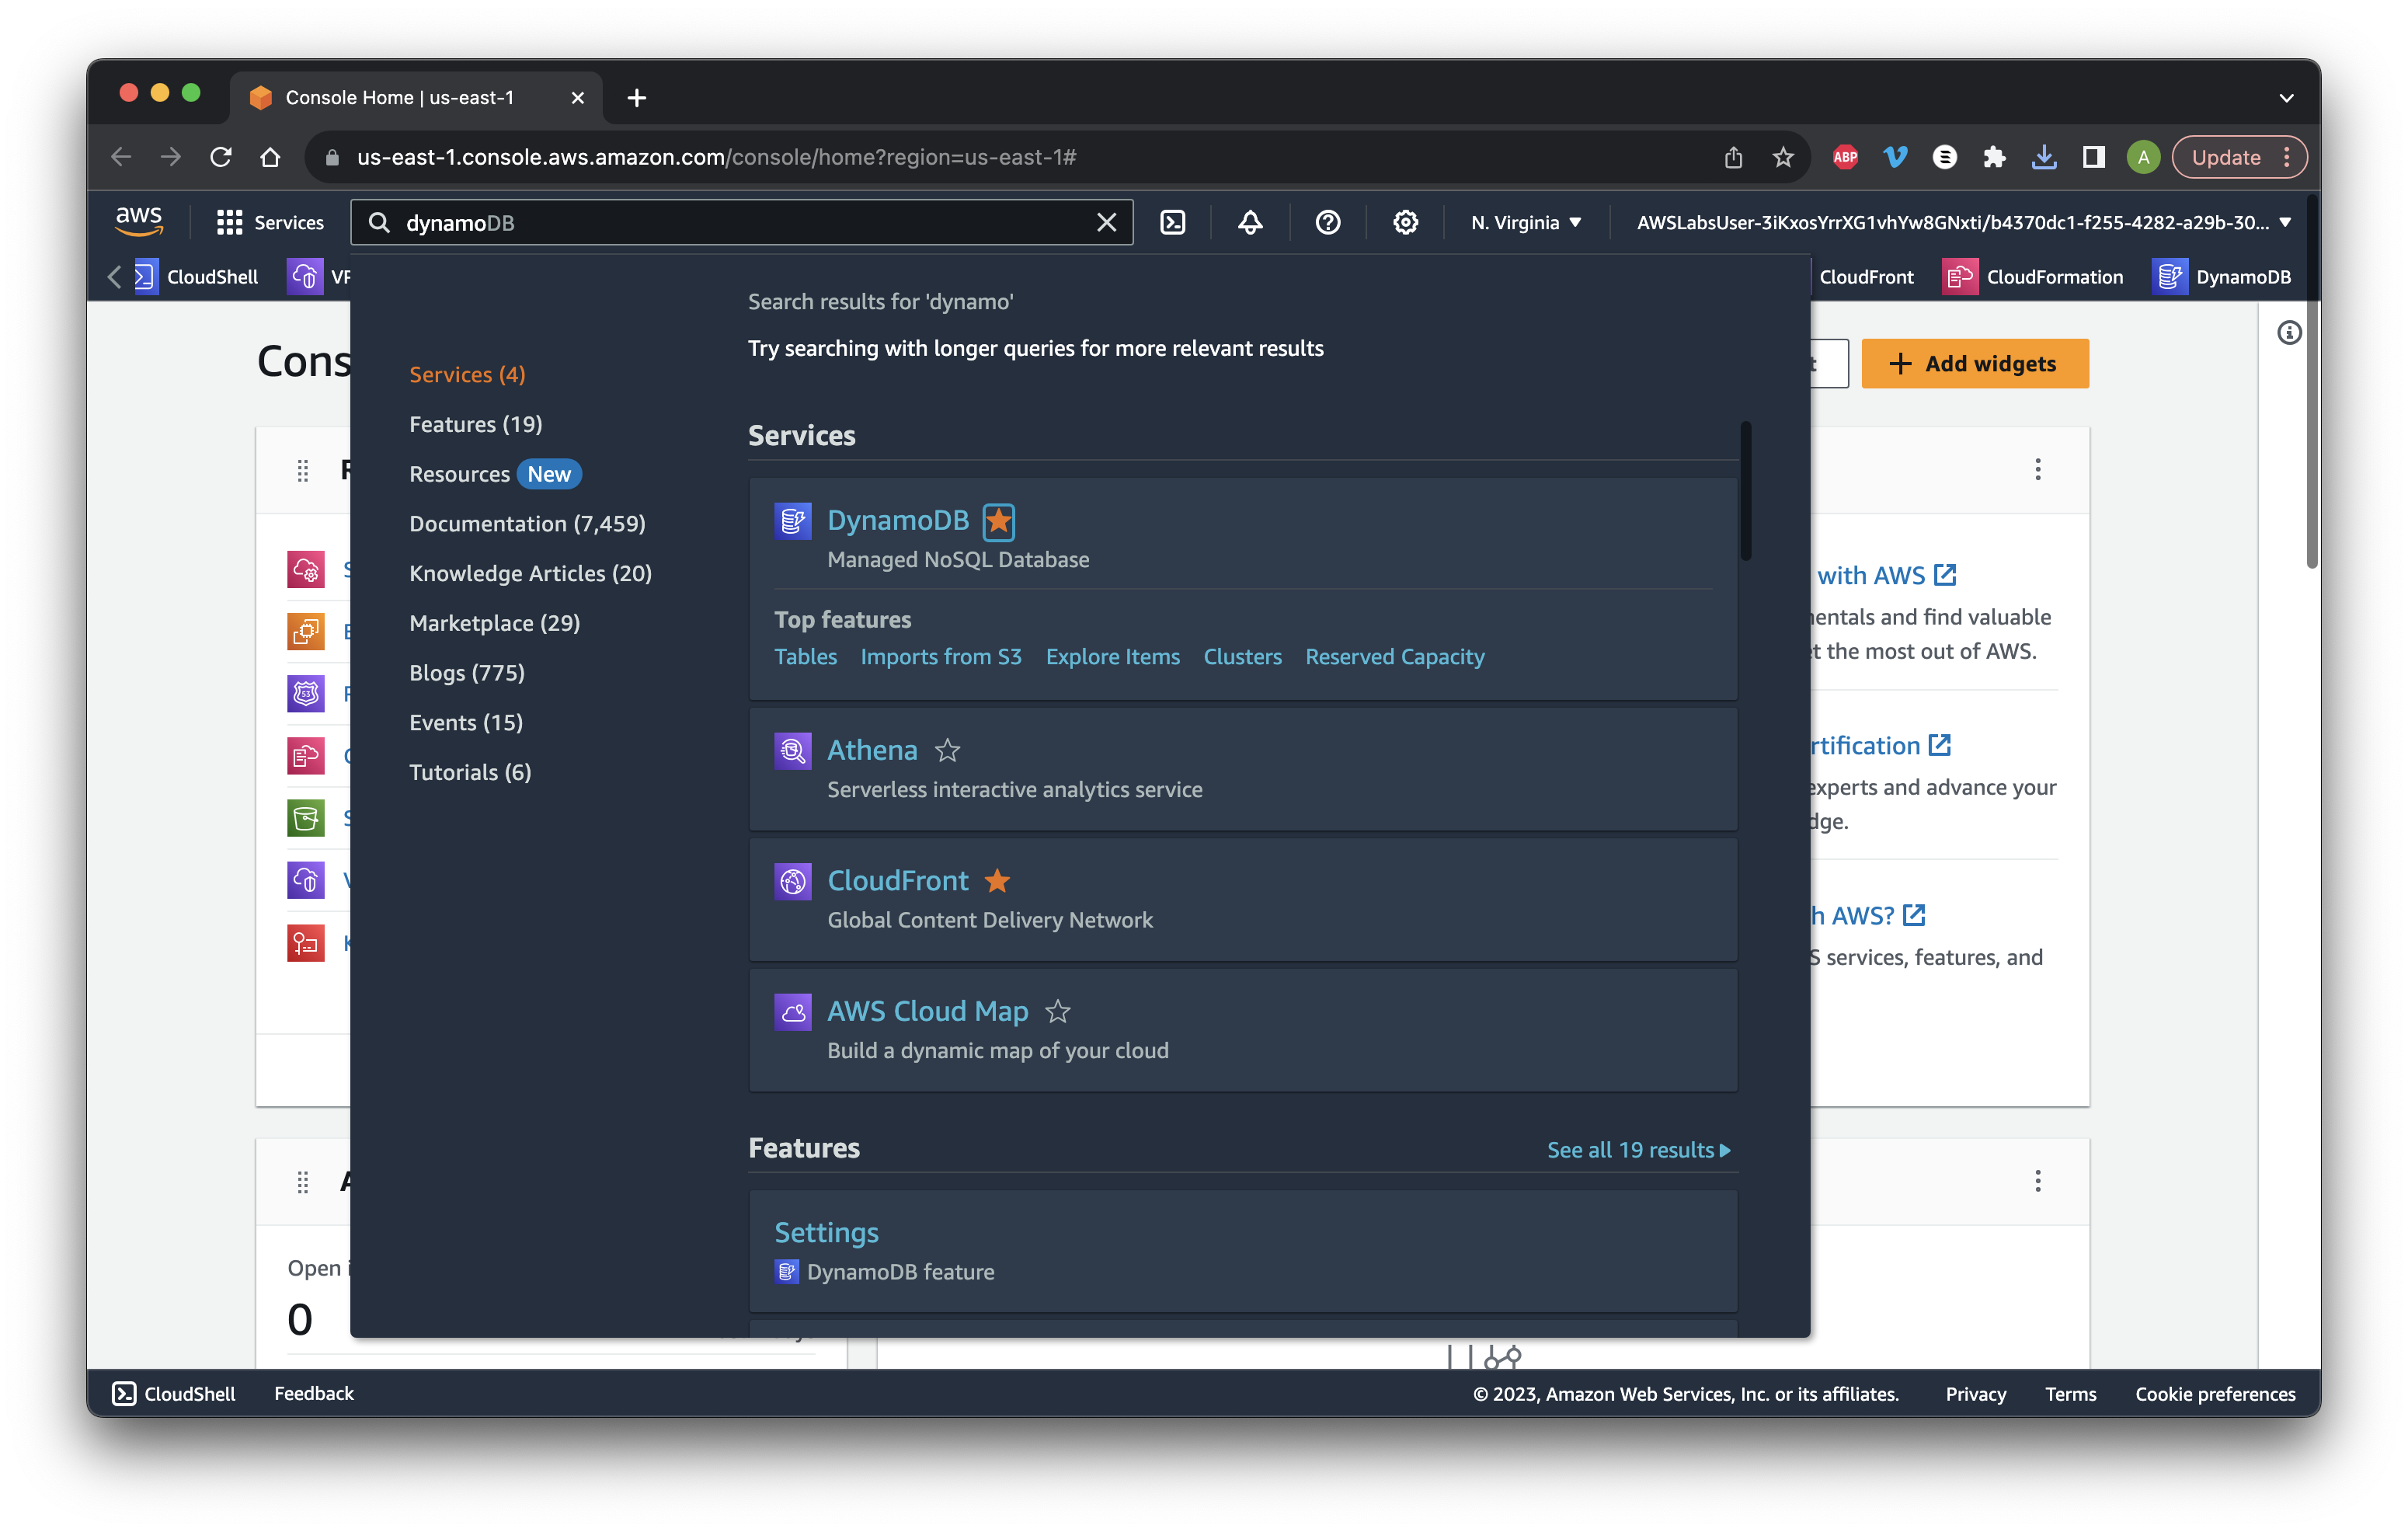2408x1532 pixels.
Task: Select the Blogs (775) filter
Action: 466,672
